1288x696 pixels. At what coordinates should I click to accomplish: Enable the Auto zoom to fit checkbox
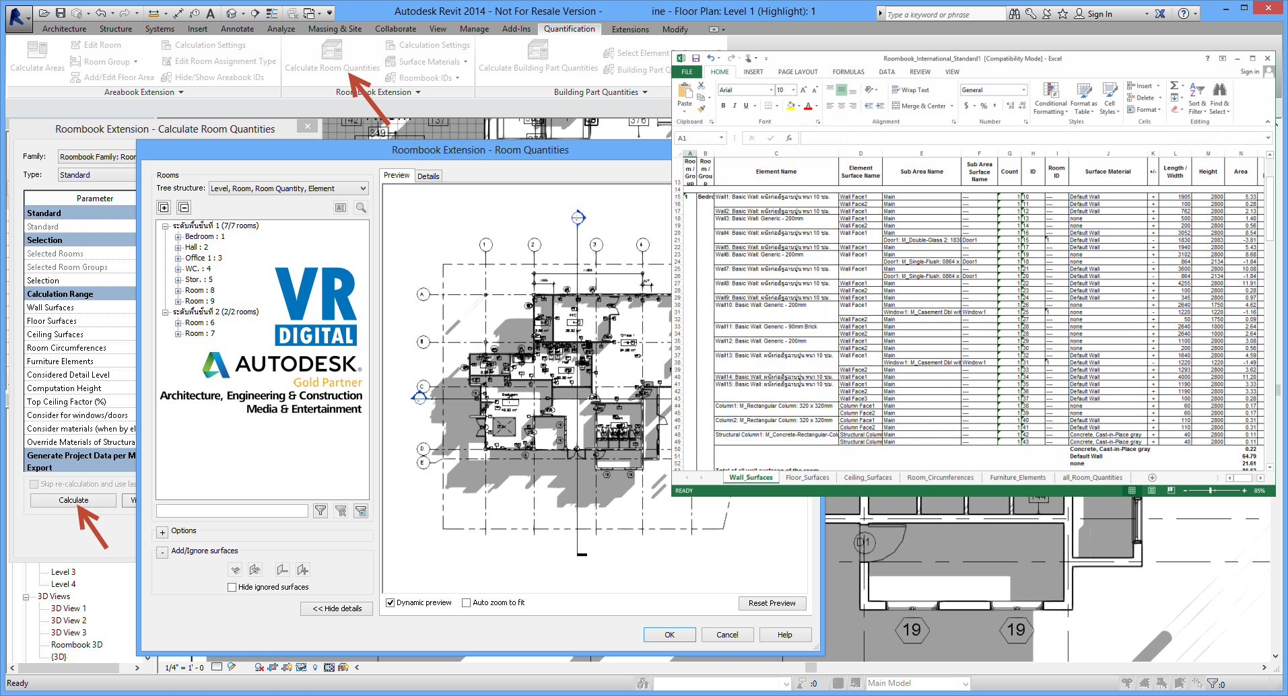pos(466,602)
